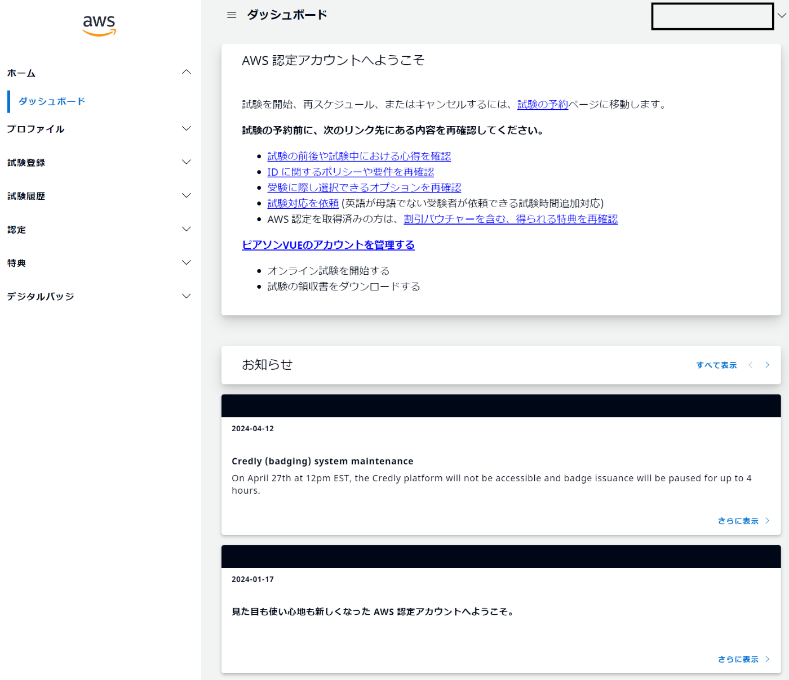Viewport: 789px width, 680px height.
Task: Open the 認定 menu label
Action: click(16, 230)
